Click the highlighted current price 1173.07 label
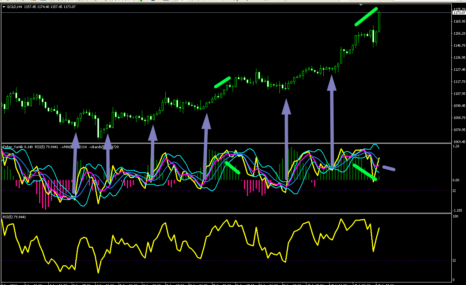Image resolution: width=466 pixels, height=285 pixels. click(x=459, y=13)
